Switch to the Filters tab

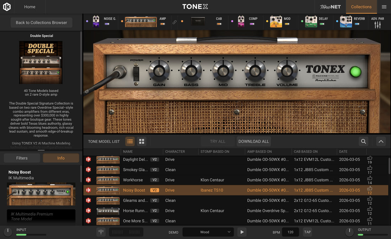point(22,158)
